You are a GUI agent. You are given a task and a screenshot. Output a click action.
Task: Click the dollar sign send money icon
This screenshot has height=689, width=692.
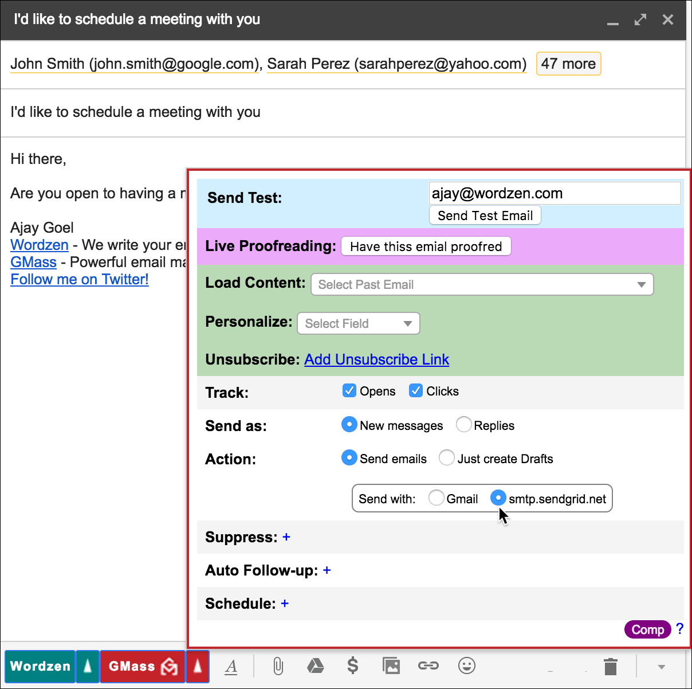tap(353, 666)
